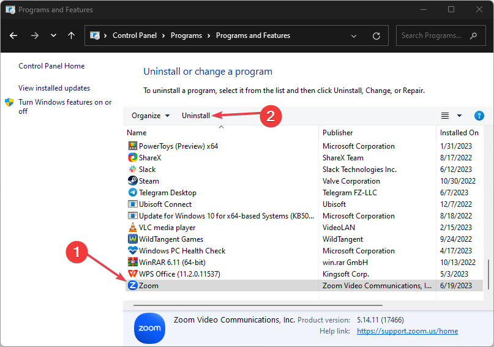
Task: Expand chevron after Programs breadcrumb
Action: point(209,35)
